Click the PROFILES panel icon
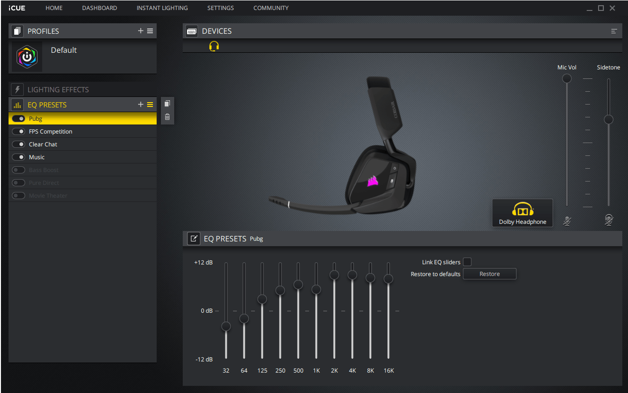The height and width of the screenshot is (393, 628). tap(17, 30)
